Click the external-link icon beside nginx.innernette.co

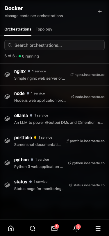(x=72, y=74)
